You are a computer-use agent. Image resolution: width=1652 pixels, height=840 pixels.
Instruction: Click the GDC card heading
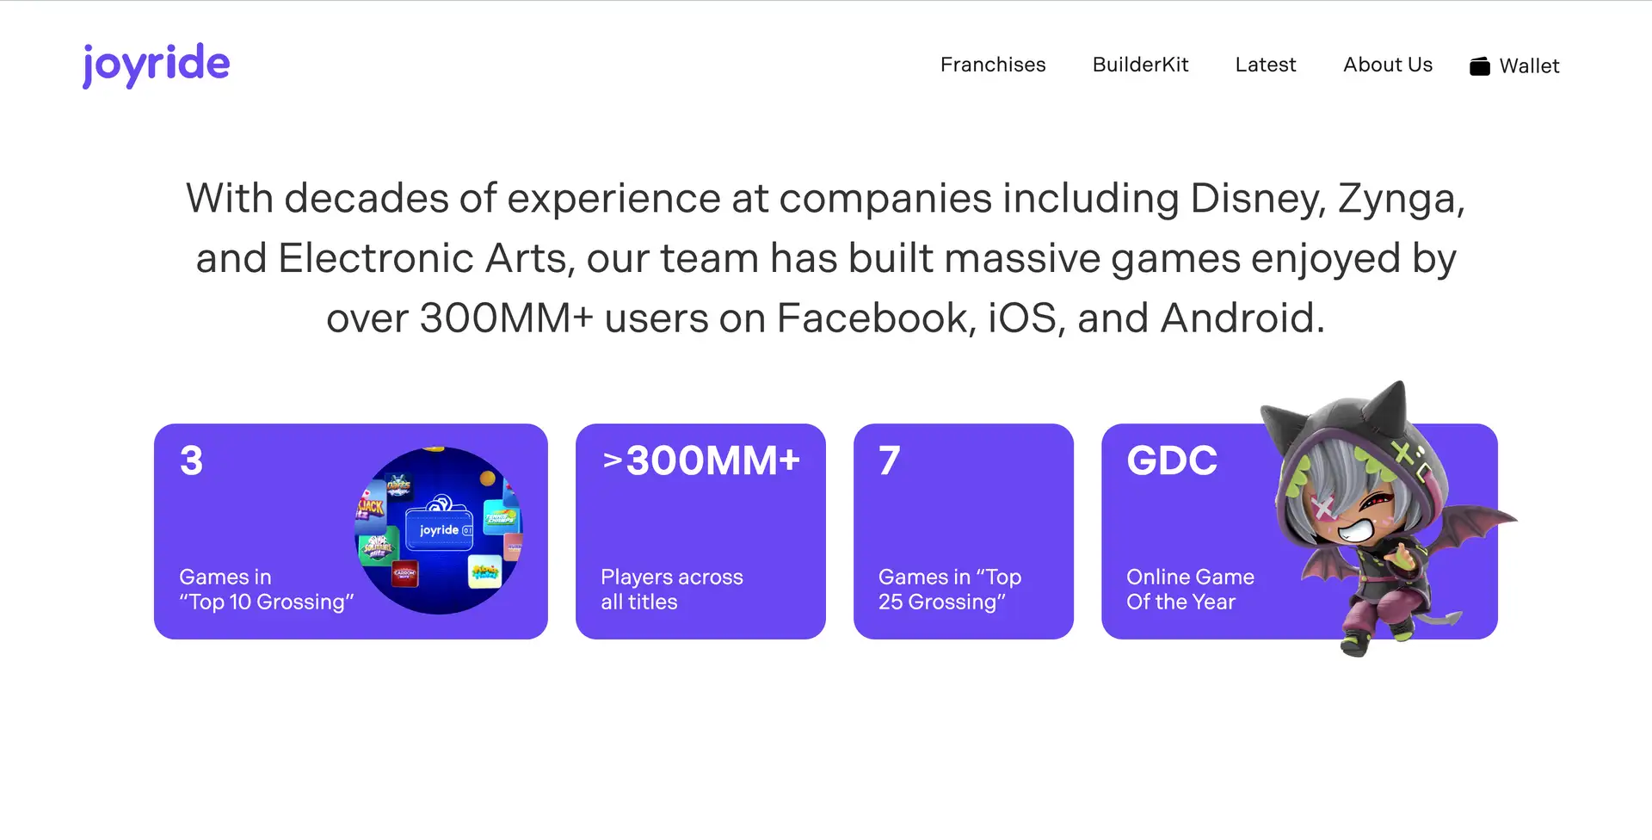(1172, 460)
